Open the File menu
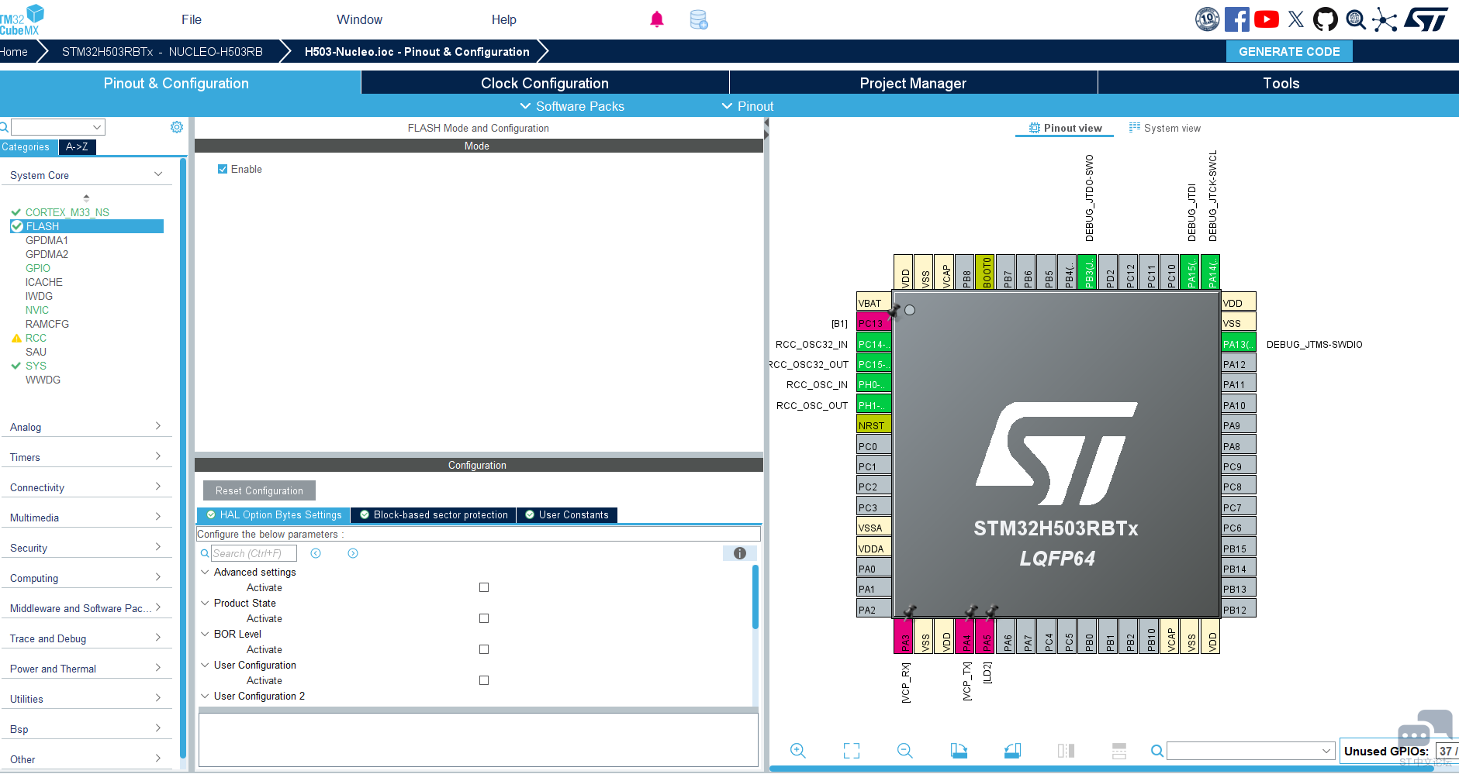Screen dimensions: 1459x774 pos(192,19)
